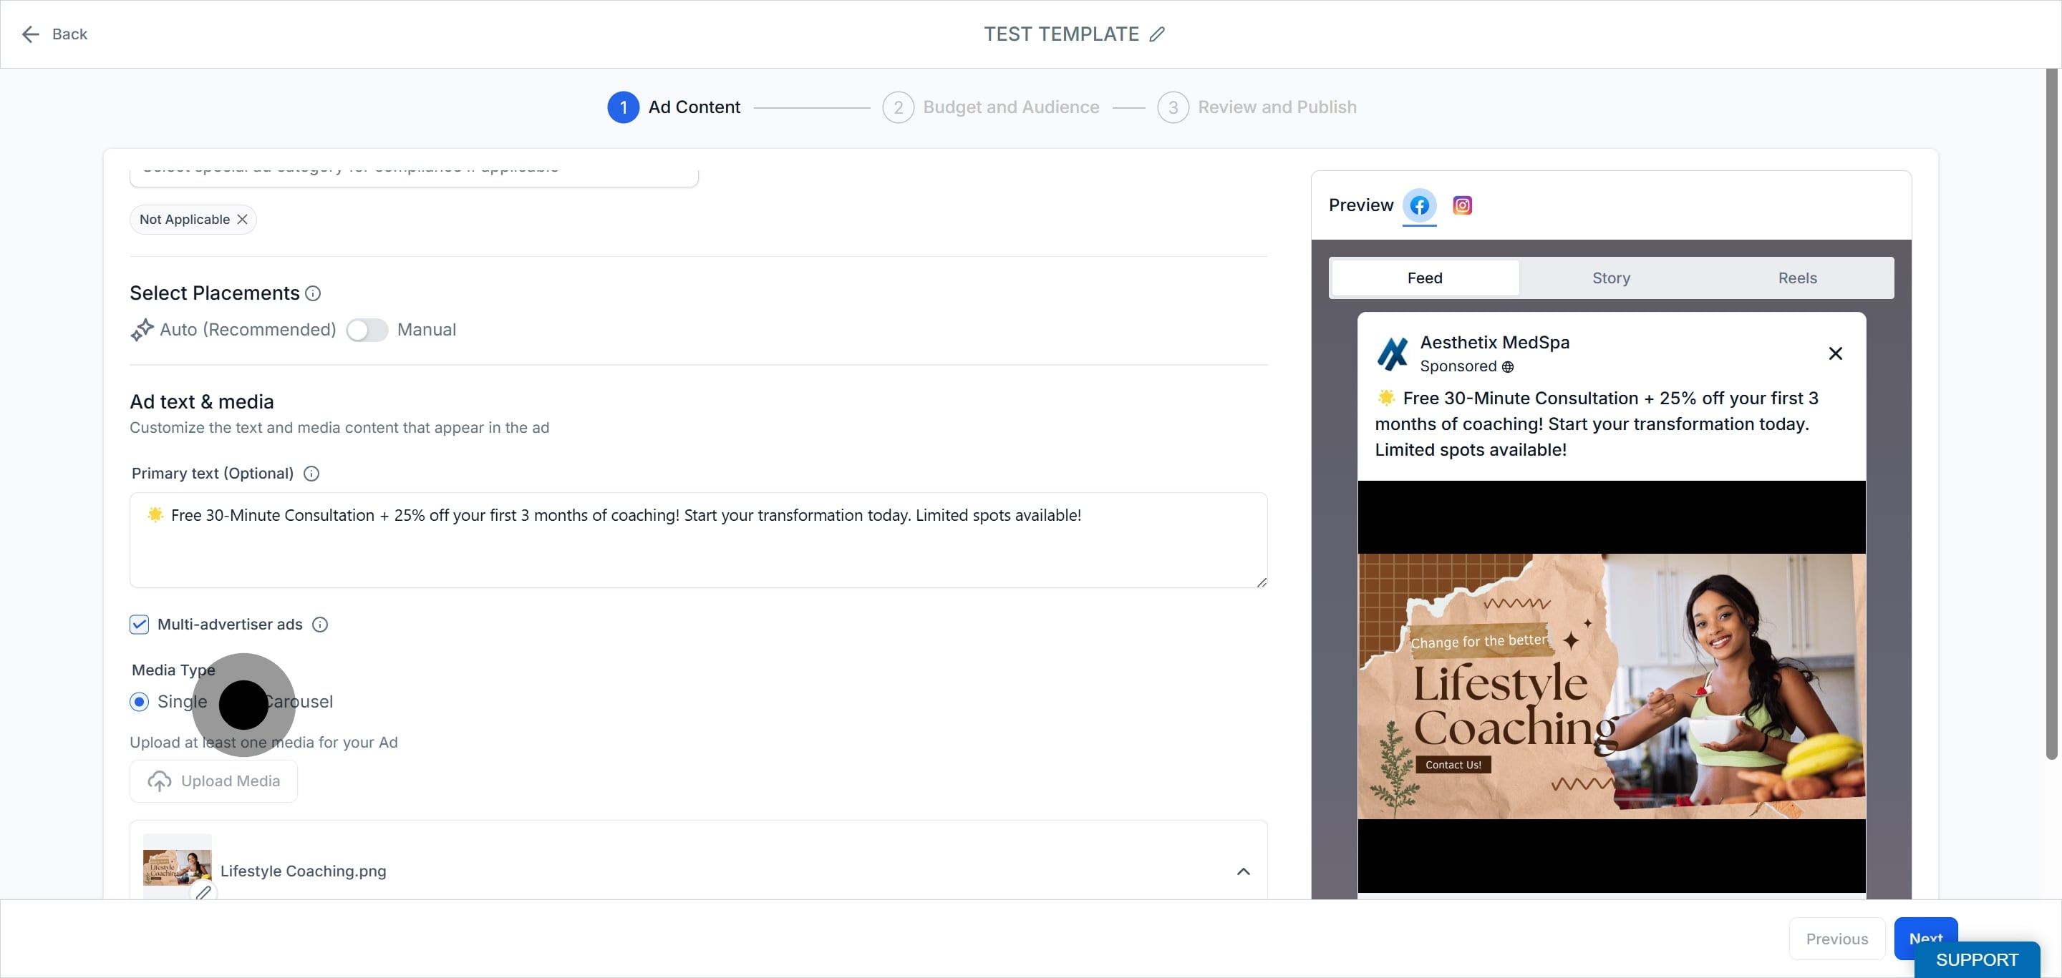Open the special ad category dropdown
Viewport: 2062px width, 978px height.
[414, 172]
